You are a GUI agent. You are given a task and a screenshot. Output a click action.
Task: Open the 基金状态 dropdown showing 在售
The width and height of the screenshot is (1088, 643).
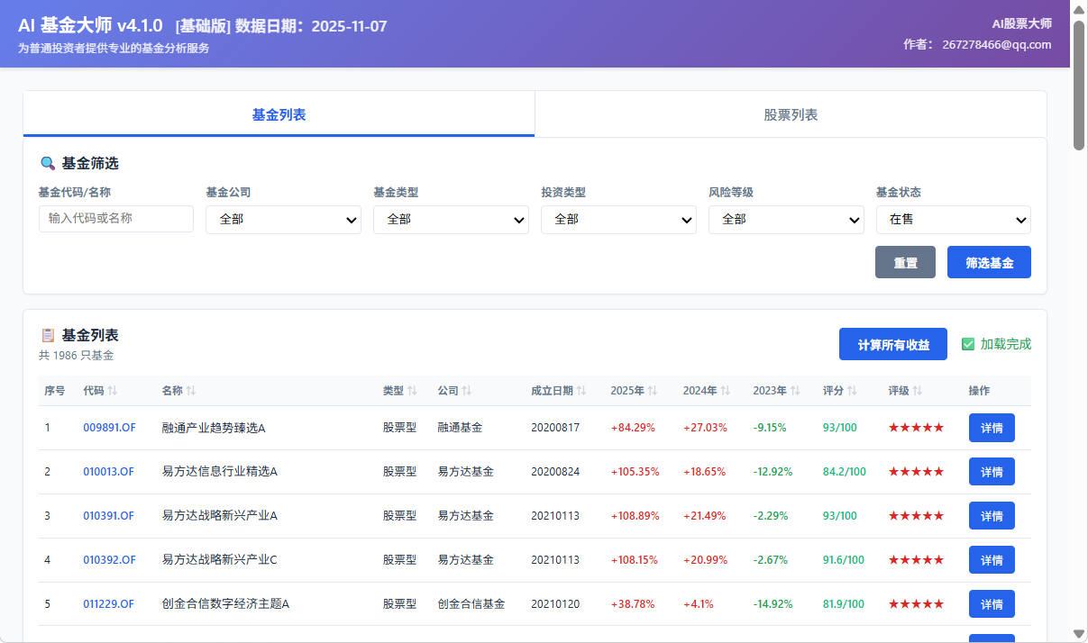(x=954, y=219)
